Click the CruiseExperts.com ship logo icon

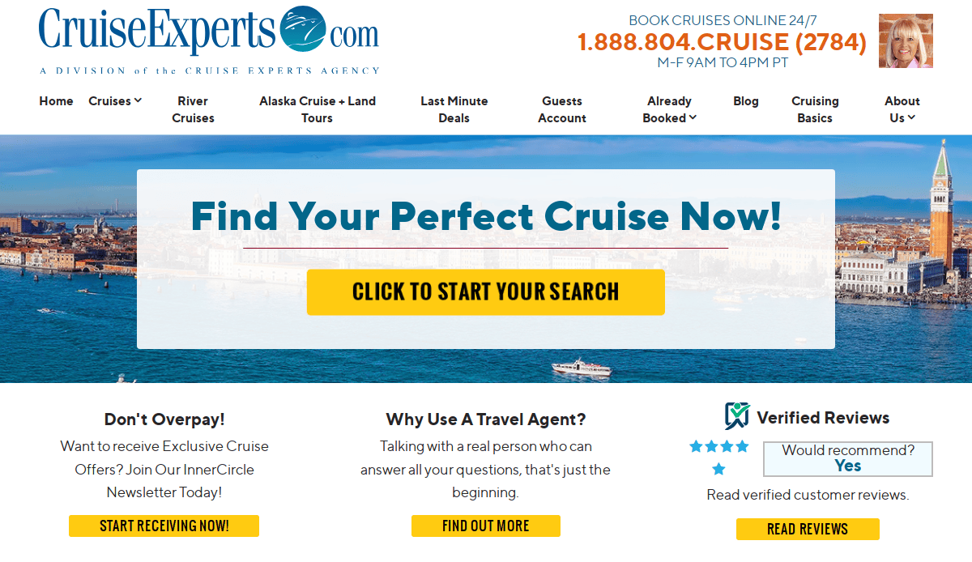click(x=302, y=30)
